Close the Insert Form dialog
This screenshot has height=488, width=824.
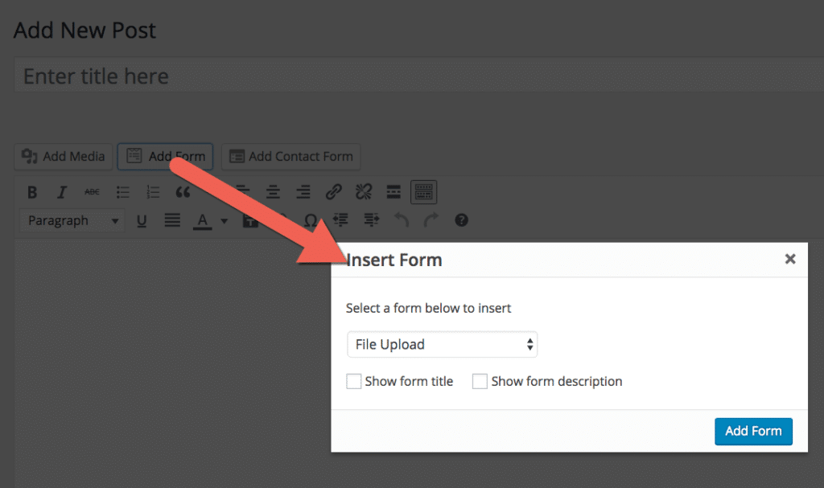pos(790,259)
